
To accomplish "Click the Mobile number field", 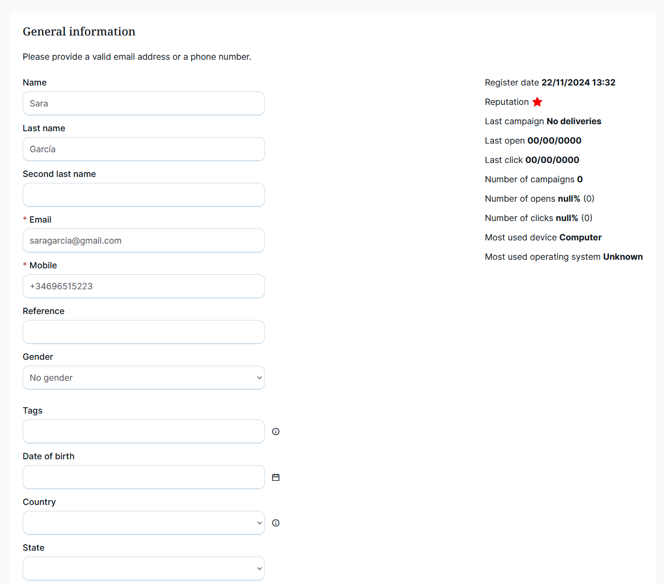I will pyautogui.click(x=144, y=286).
